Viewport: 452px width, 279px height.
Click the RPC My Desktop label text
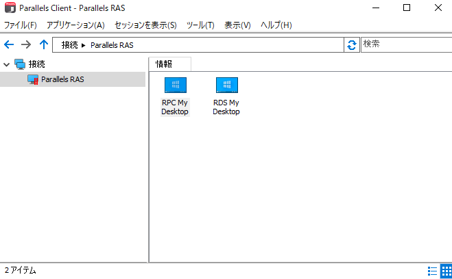coord(175,107)
